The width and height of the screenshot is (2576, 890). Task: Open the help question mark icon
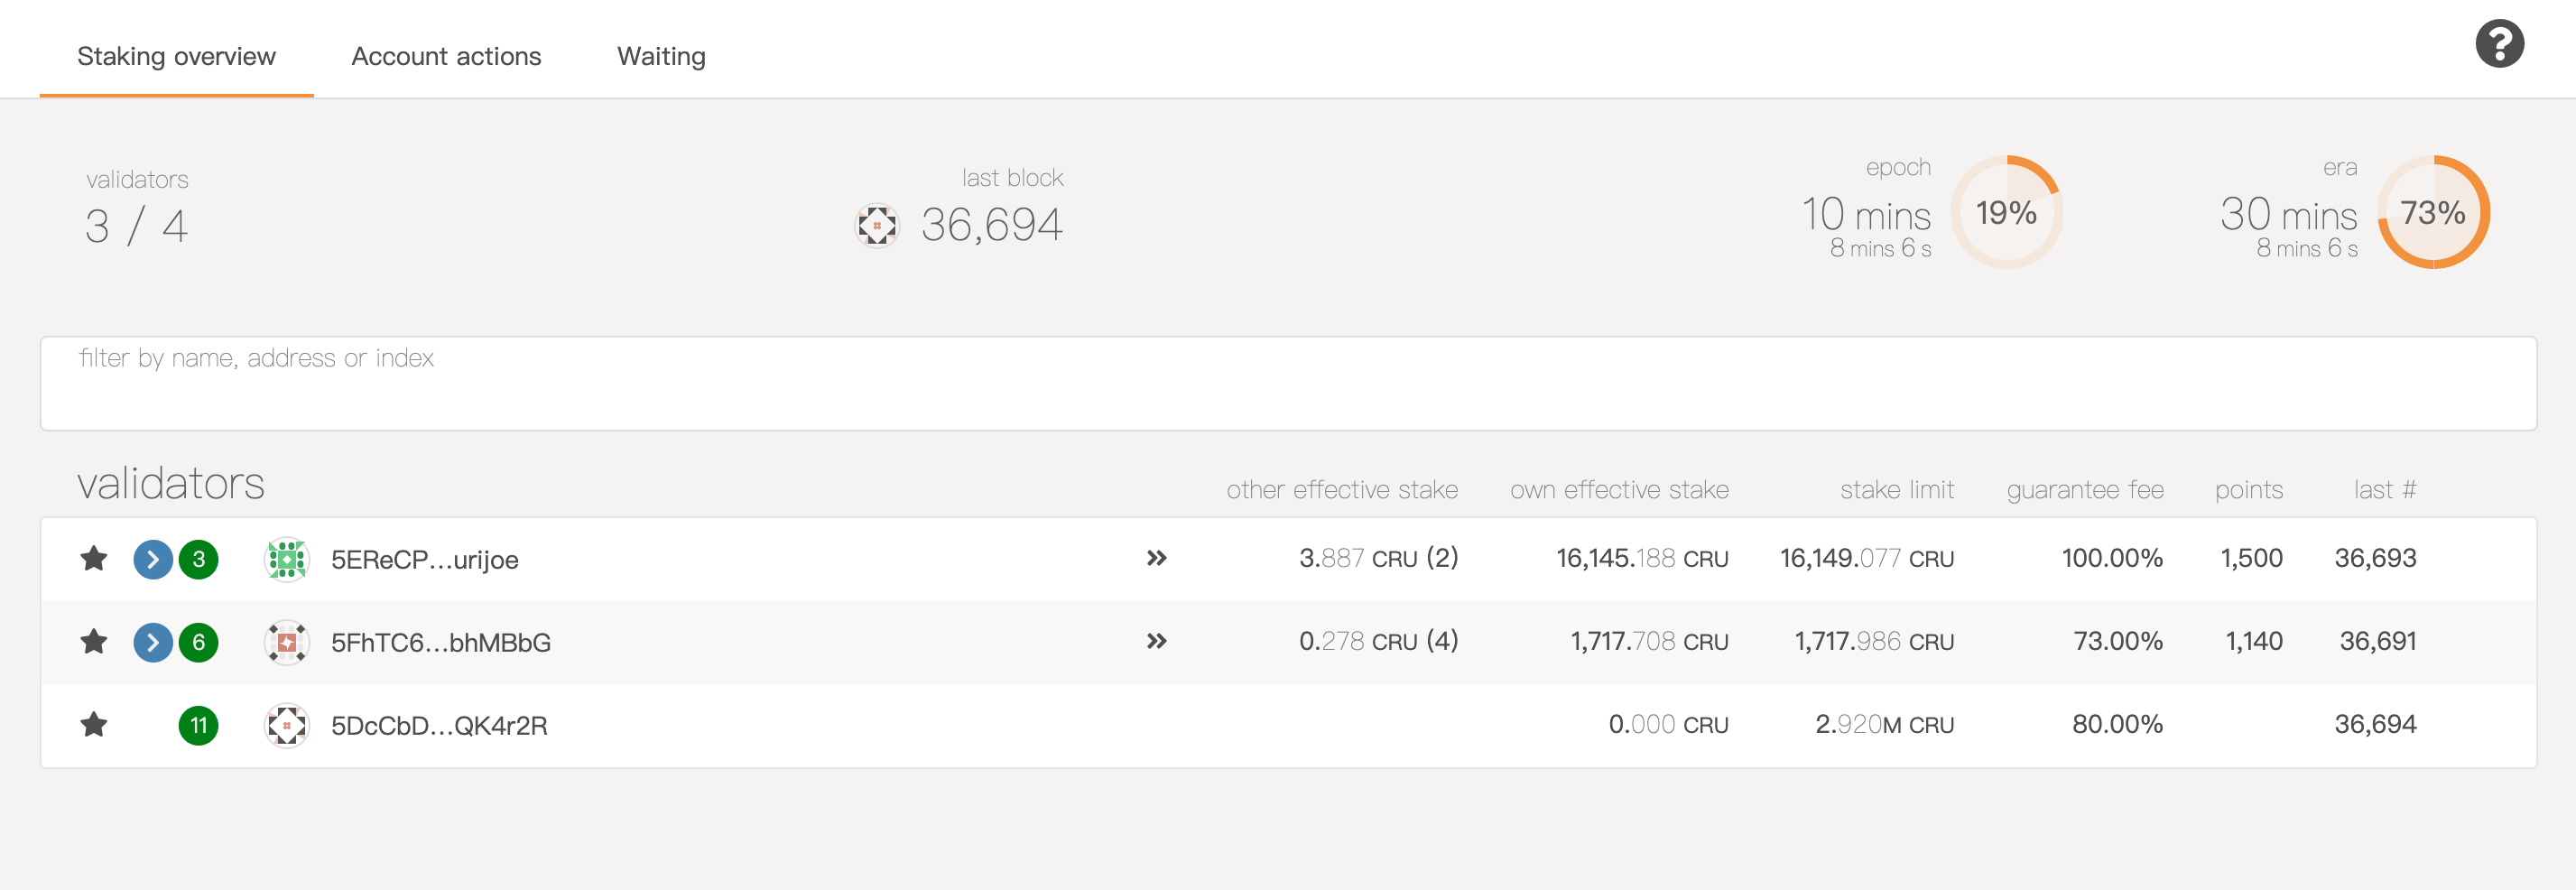pos(2498,44)
